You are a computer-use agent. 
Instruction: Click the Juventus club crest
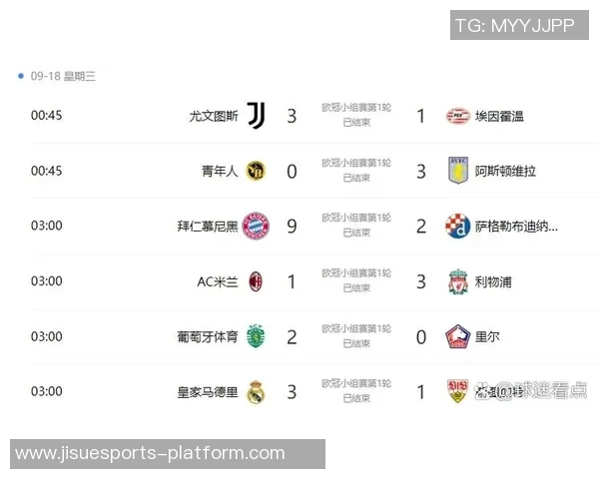(257, 116)
